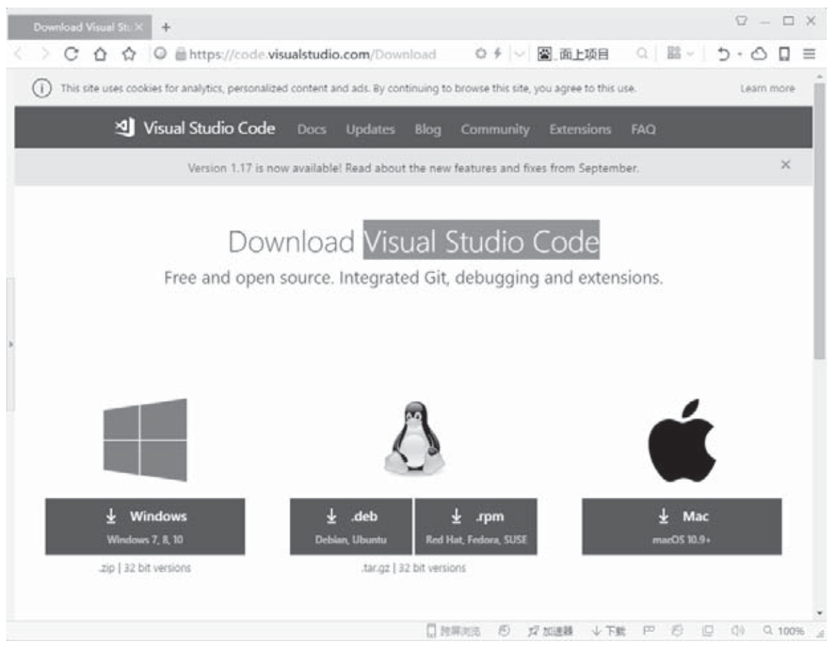Download the Windows 7, 8, 10 installer

coord(145,526)
